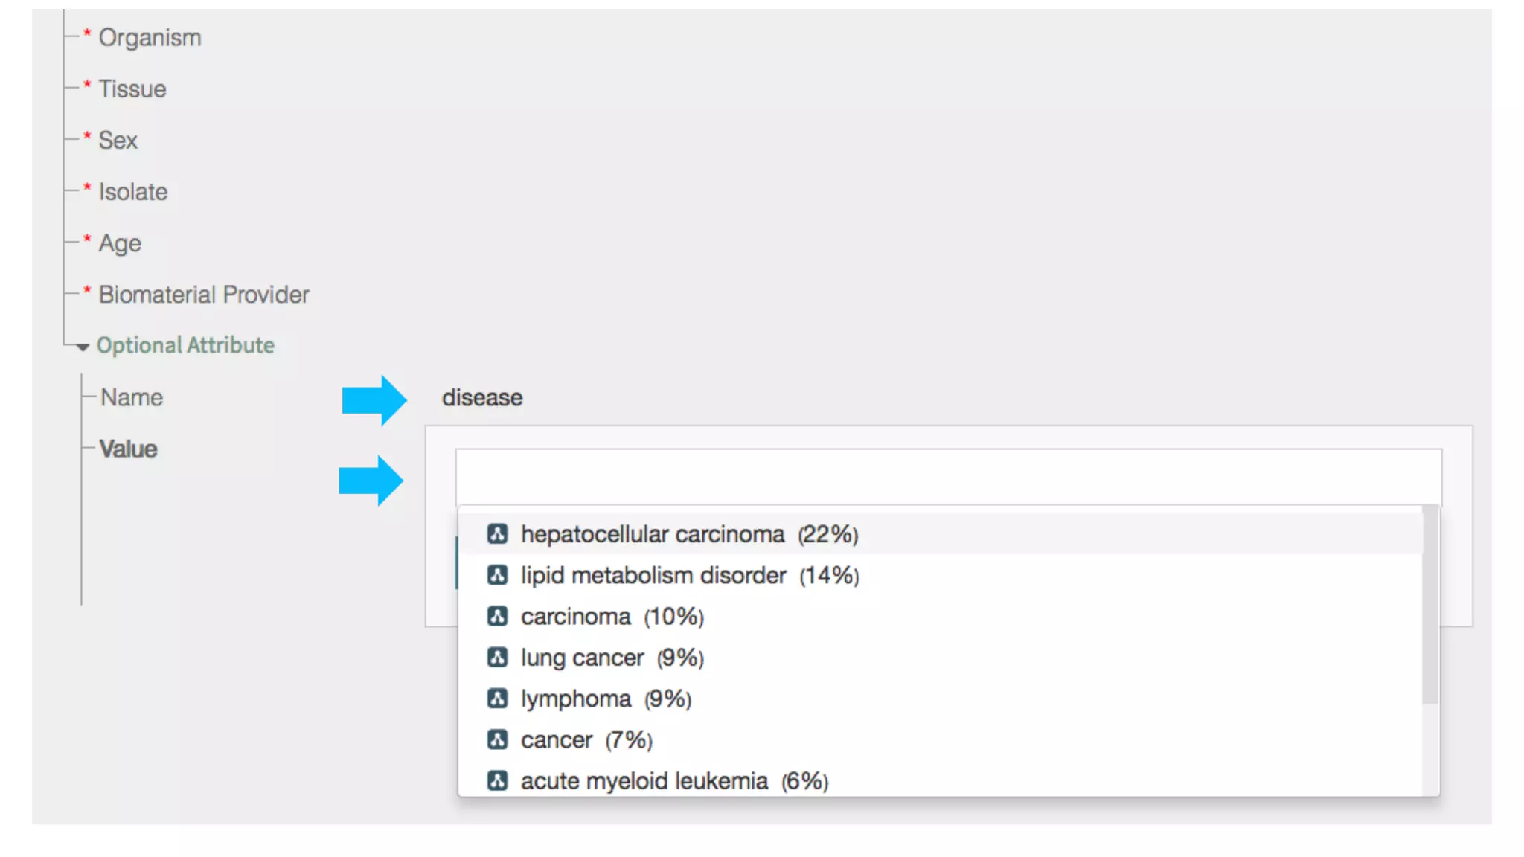Viewport: 1524px width, 857px height.
Task: Open the Organism required field
Action: point(150,38)
